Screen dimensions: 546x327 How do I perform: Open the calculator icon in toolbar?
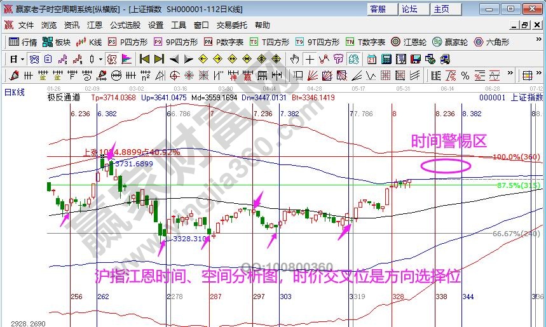(x=385, y=59)
